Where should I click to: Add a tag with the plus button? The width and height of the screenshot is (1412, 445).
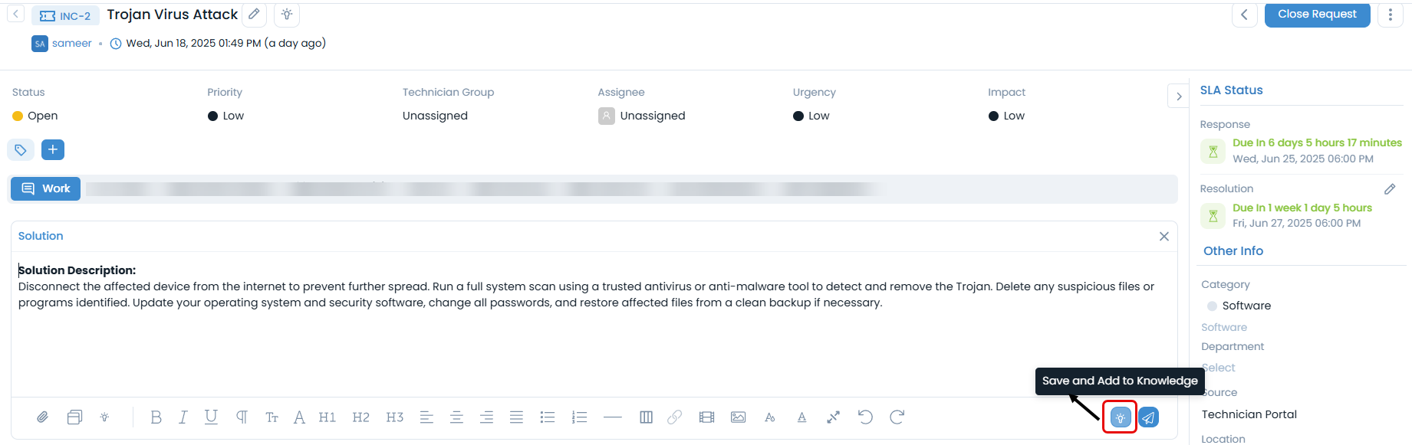tap(53, 150)
